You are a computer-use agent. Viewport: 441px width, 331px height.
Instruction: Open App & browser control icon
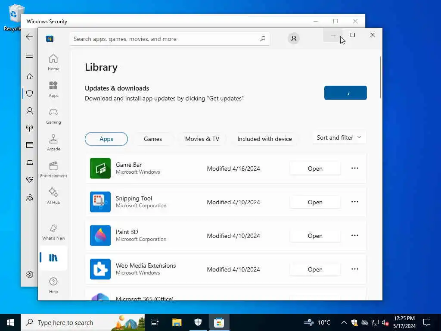tap(30, 145)
